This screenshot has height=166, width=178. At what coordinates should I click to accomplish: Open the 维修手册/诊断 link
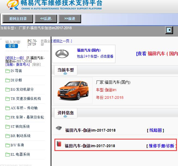point(161,146)
